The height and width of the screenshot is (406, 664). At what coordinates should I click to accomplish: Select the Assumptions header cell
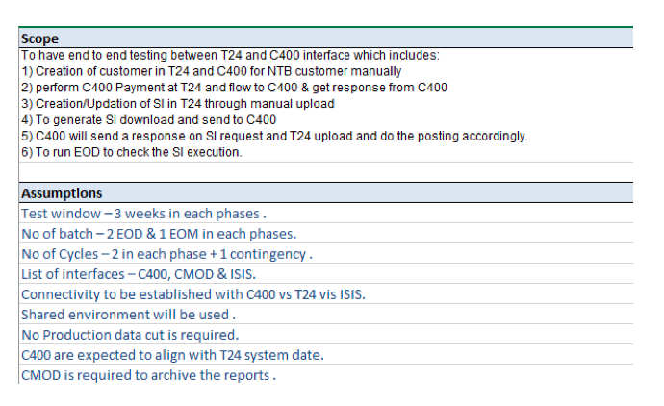click(326, 193)
